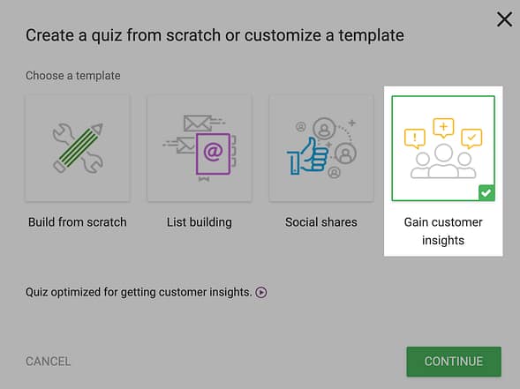Click the Gain customer insights label
The width and height of the screenshot is (520, 389).
(443, 231)
